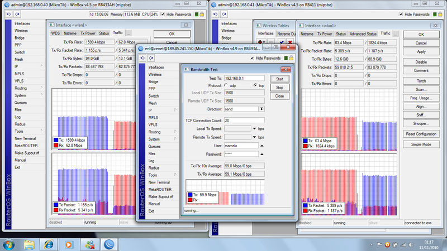Click Reset Configuration button
This screenshot has width=447, height=251.
click(x=421, y=134)
